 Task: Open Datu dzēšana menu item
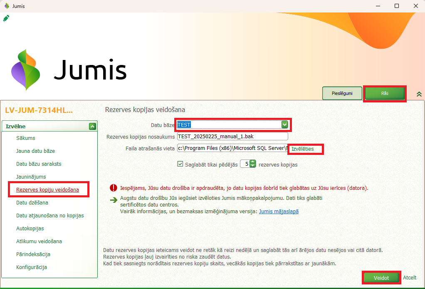[x=32, y=203]
